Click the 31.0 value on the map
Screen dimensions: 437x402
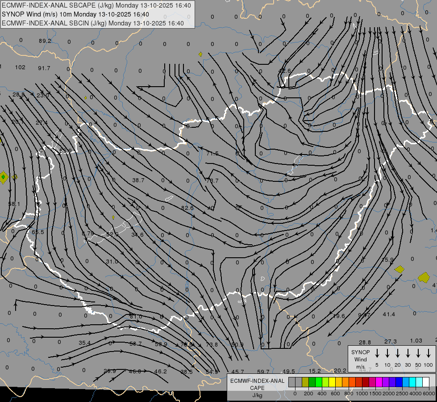(x=112, y=262)
